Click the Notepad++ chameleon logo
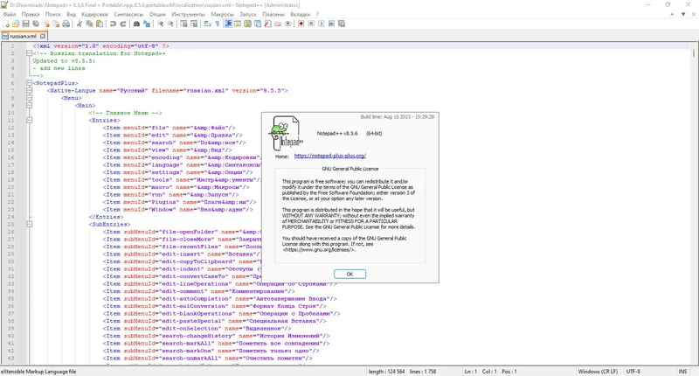Screen dimensions: 699x376 (286, 133)
